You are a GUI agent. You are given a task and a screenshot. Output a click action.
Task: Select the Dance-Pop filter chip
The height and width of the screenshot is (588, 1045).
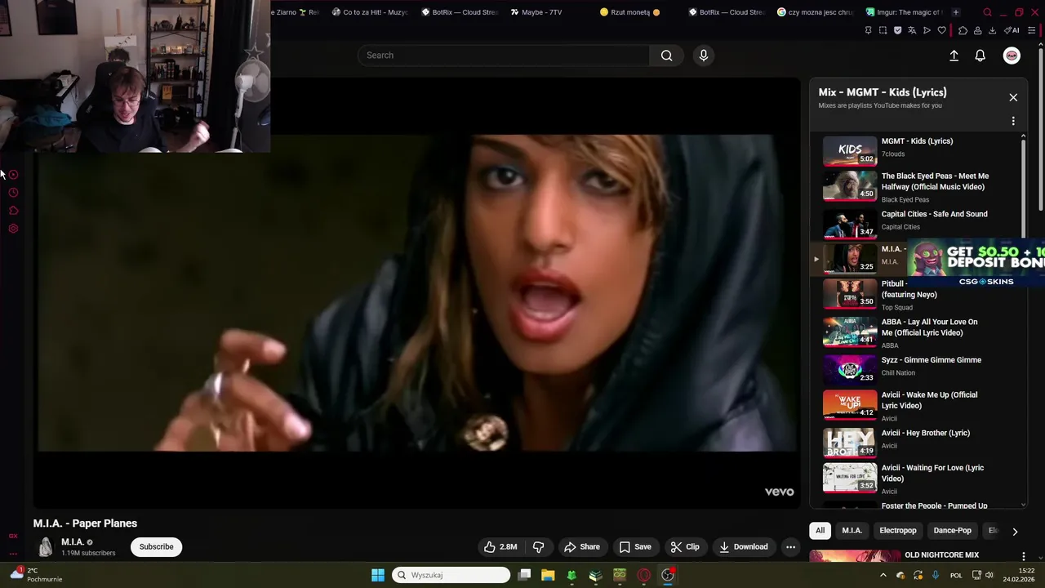pos(952,531)
